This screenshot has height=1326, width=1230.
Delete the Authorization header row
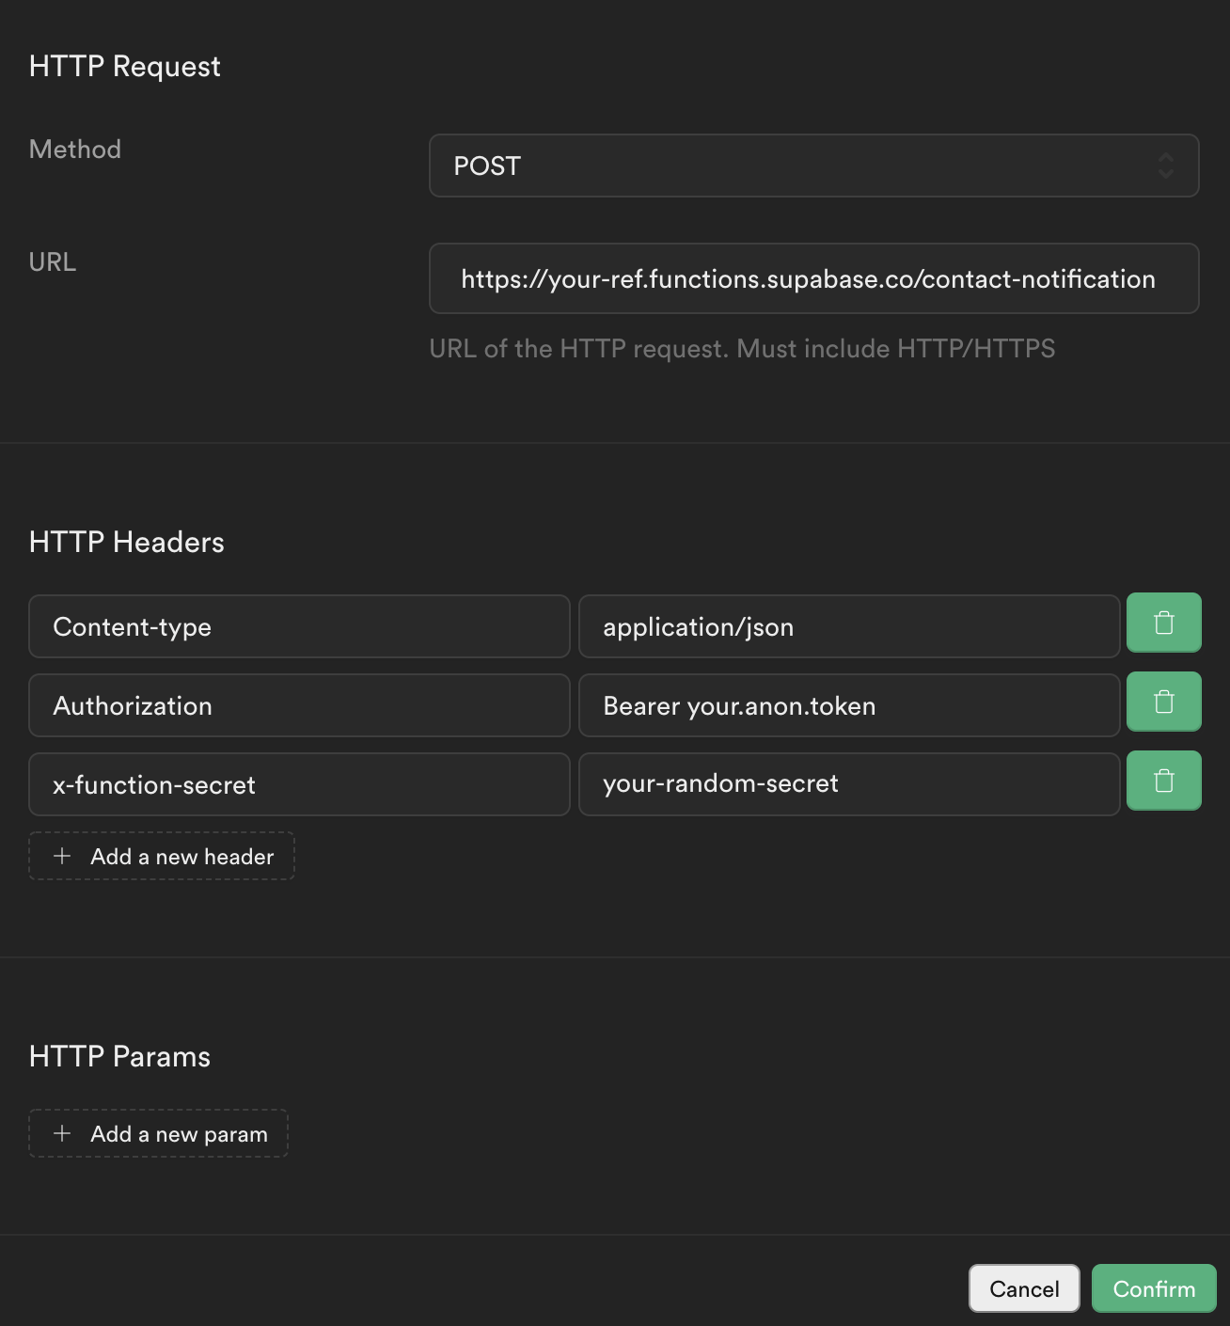pyautogui.click(x=1163, y=702)
